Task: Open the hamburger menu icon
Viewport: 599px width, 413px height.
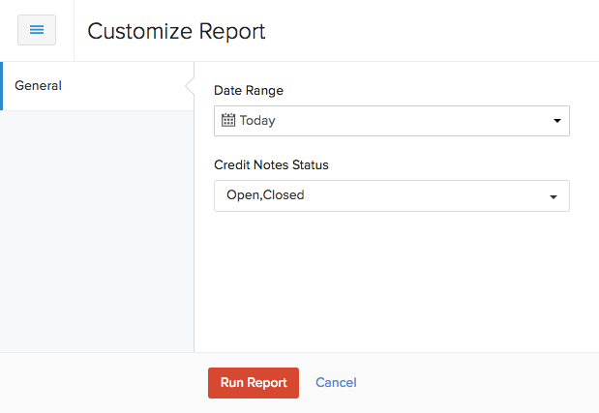Action: pos(37,30)
